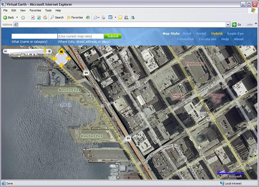The height and width of the screenshot is (187, 259).
Task: Click the Messenger toolbar icon
Action: pos(133,18)
